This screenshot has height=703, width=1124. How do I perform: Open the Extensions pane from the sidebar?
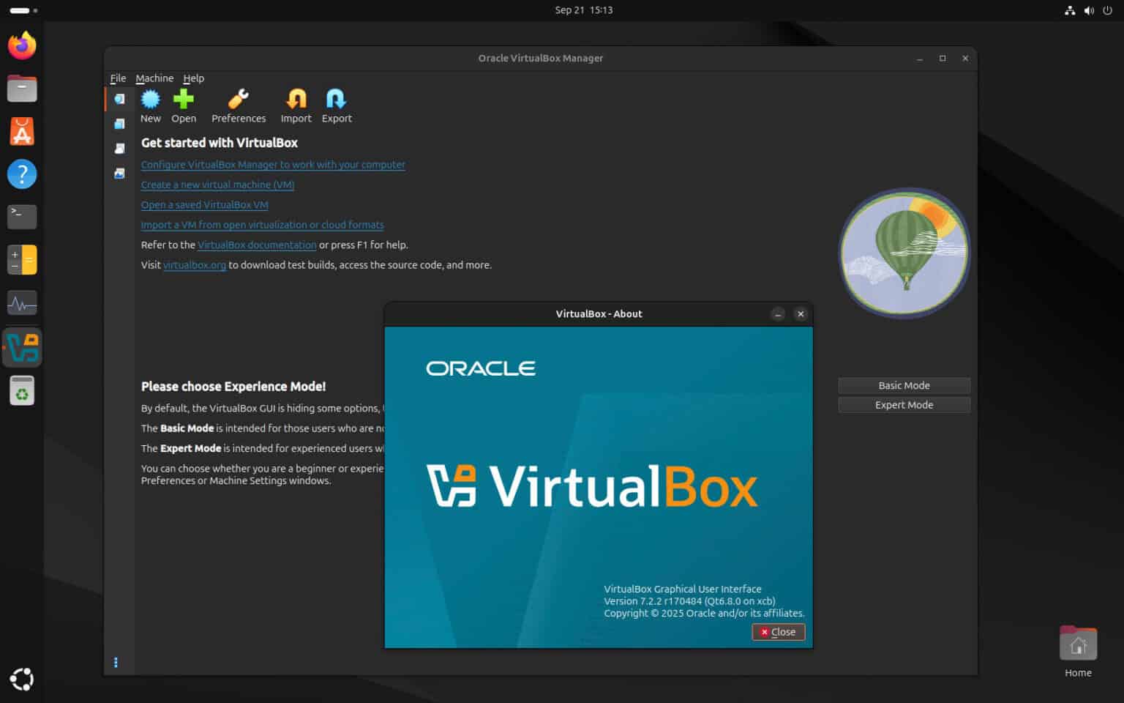click(119, 123)
